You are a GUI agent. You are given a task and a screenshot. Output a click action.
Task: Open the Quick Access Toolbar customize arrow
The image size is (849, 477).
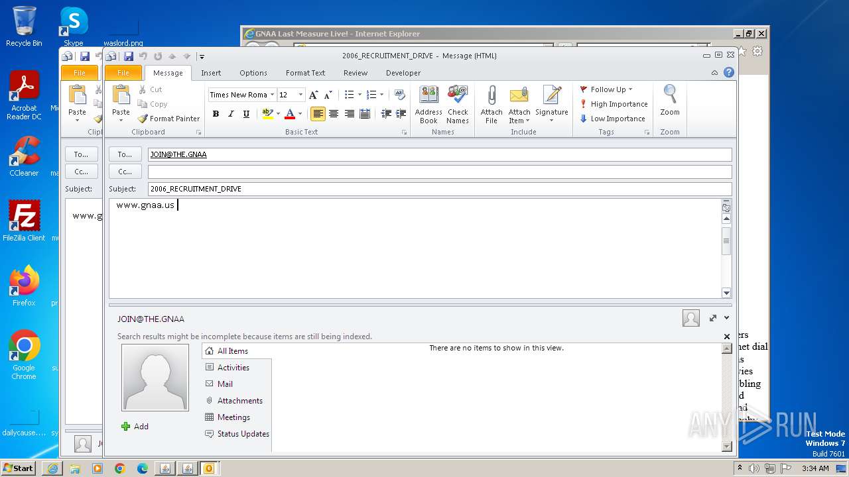pyautogui.click(x=202, y=57)
